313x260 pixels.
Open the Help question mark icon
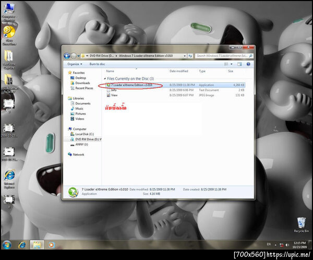pyautogui.click(x=248, y=64)
